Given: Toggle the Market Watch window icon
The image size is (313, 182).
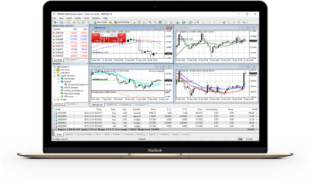Looking at the screenshot, I should [x=69, y=22].
